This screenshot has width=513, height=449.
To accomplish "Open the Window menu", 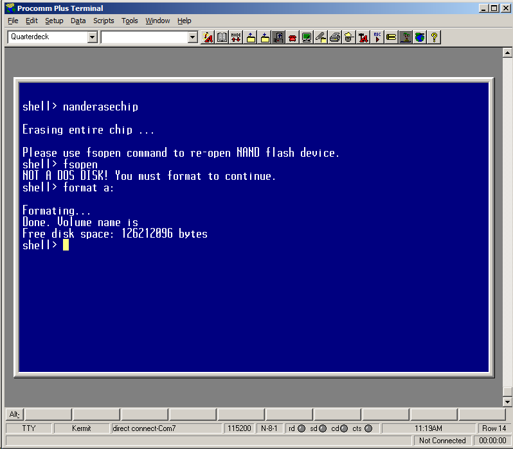I will [x=157, y=21].
